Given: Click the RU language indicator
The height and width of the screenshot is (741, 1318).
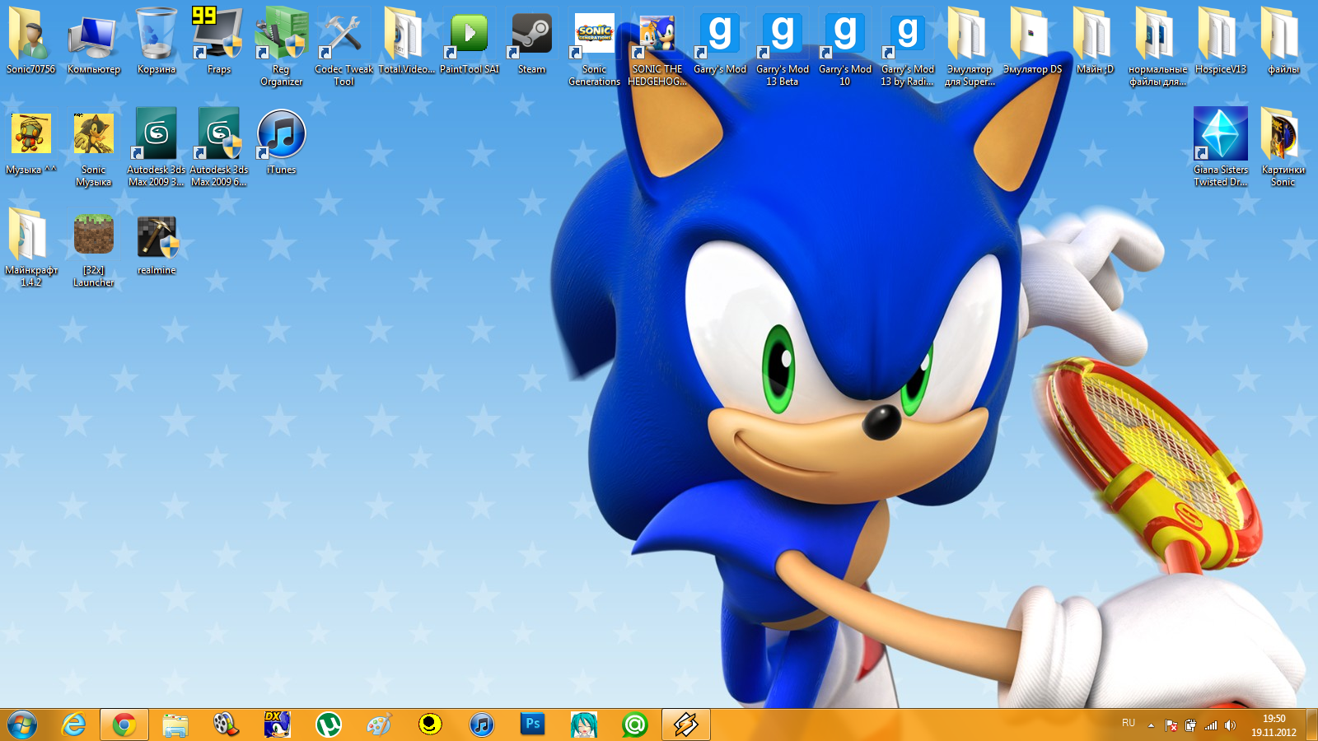Looking at the screenshot, I should (1129, 723).
